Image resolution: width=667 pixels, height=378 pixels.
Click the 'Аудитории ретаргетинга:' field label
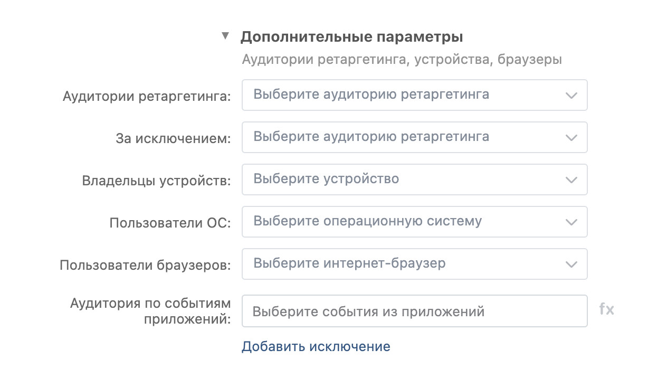(147, 97)
